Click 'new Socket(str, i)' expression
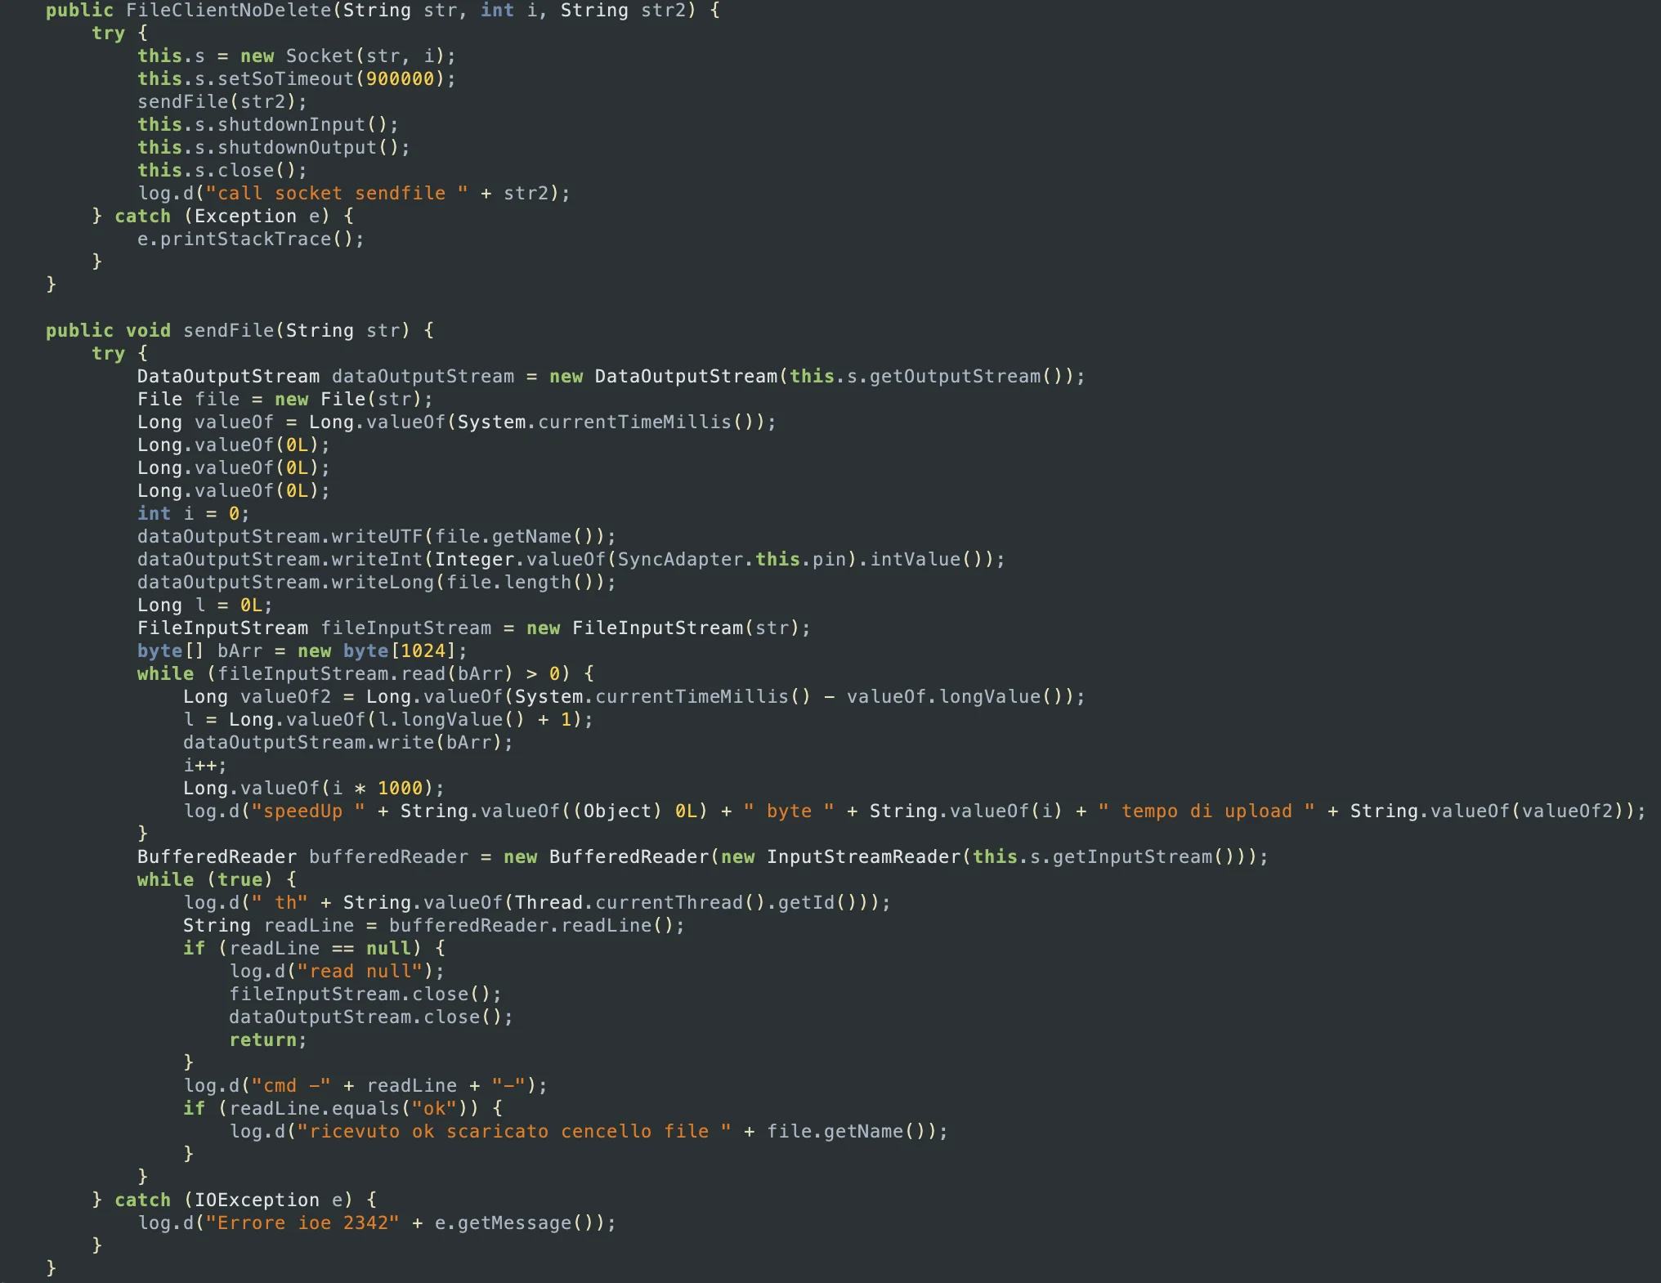This screenshot has height=1283, width=1661. tap(342, 56)
